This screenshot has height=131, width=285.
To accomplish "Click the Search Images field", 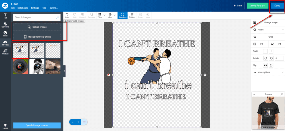I will 34,17.
